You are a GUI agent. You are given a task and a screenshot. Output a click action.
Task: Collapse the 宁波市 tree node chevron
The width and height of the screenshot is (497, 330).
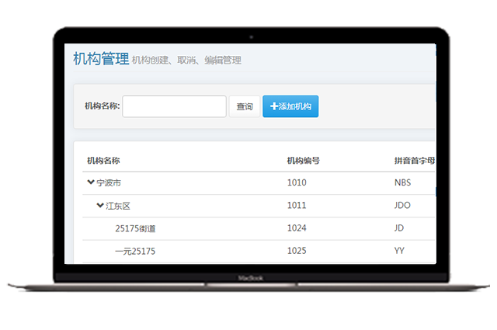(91, 182)
